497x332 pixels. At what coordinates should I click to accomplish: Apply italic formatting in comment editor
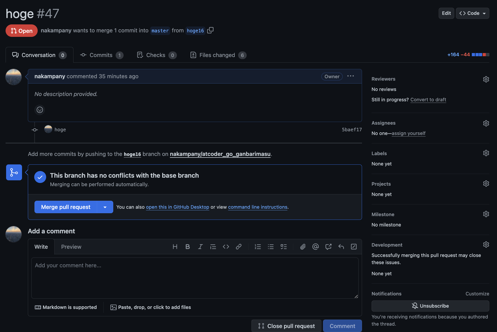(x=200, y=247)
